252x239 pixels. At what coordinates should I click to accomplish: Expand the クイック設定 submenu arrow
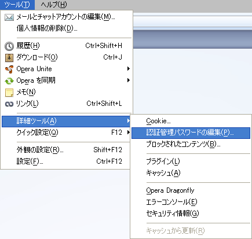pyautogui.click(x=129, y=133)
